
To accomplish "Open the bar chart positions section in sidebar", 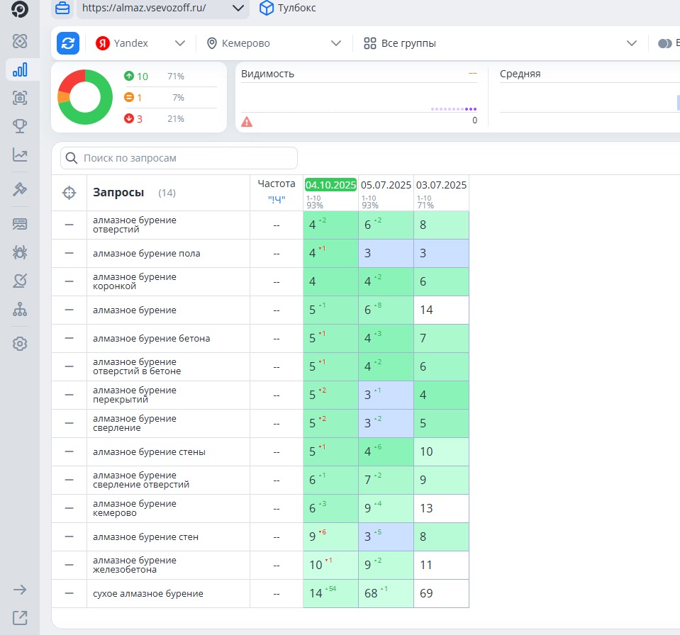I will click(20, 69).
